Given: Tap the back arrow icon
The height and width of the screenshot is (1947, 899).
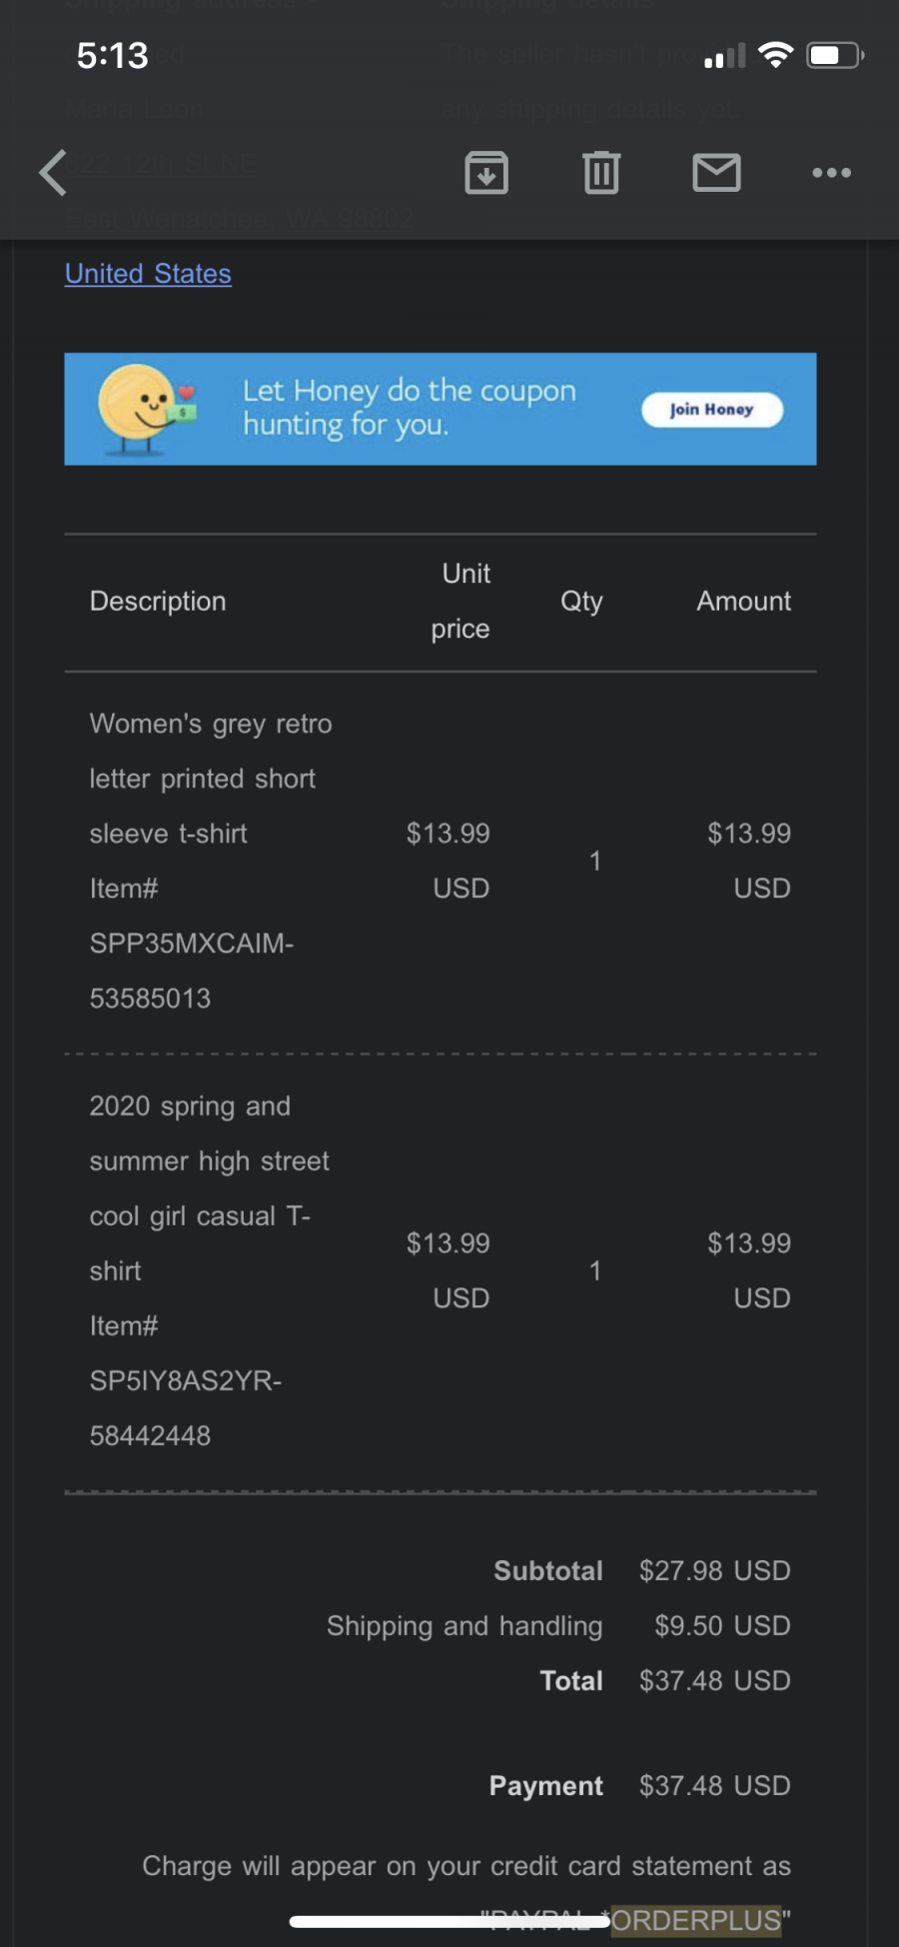Looking at the screenshot, I should [53, 173].
